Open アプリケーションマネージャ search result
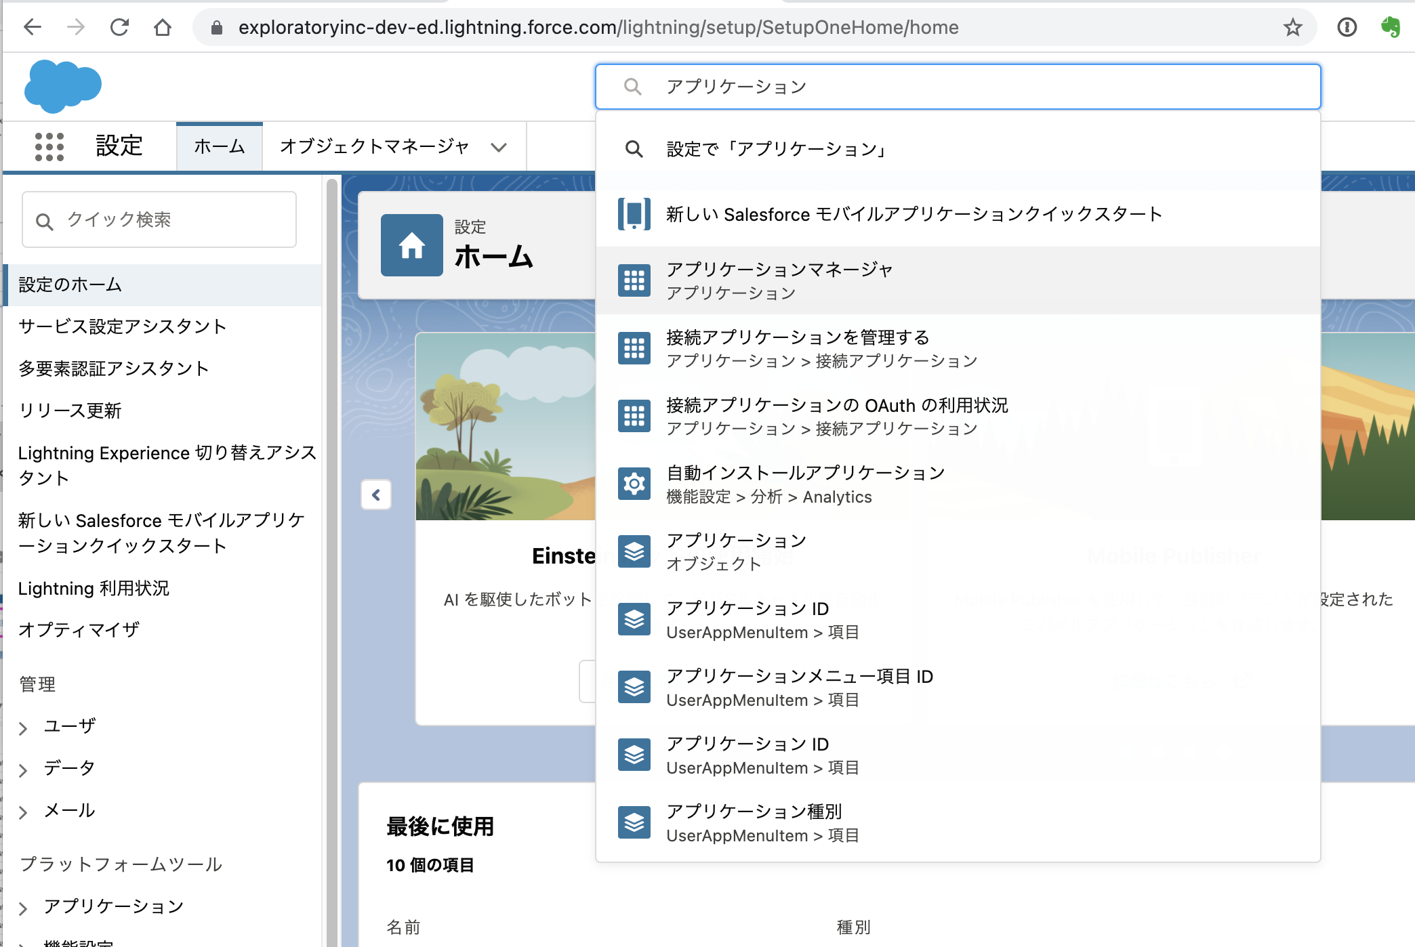This screenshot has height=947, width=1415. pos(958,280)
